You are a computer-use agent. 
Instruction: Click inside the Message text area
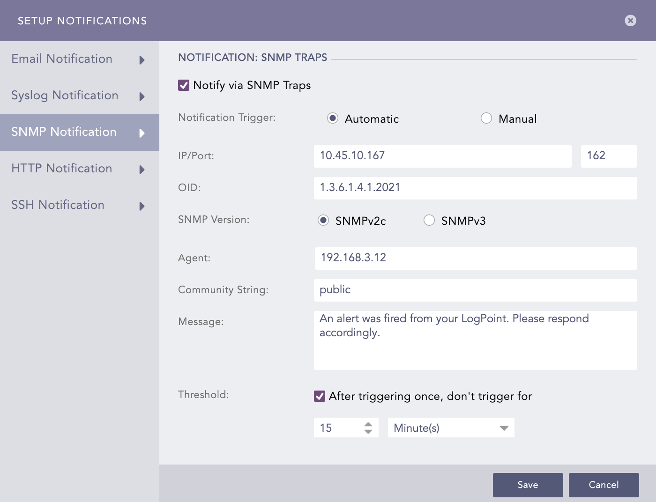[475, 340]
